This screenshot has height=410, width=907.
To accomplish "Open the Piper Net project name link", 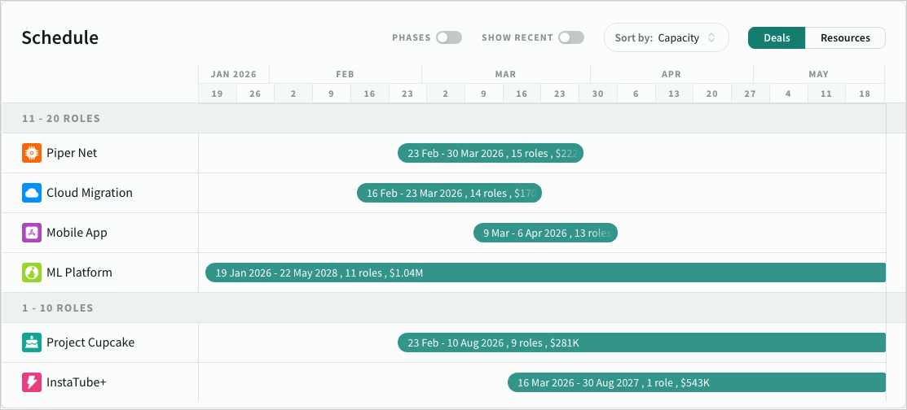I will tap(72, 153).
